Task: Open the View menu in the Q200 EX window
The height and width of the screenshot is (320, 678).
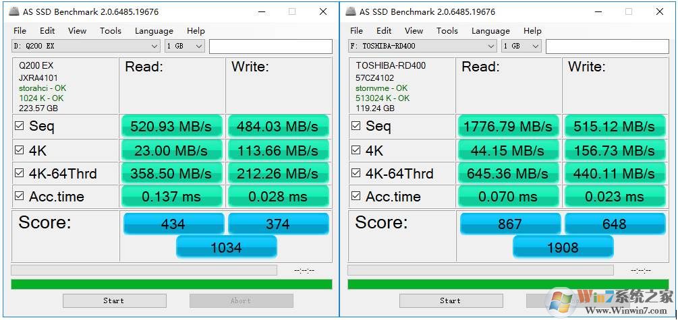Action: [77, 31]
